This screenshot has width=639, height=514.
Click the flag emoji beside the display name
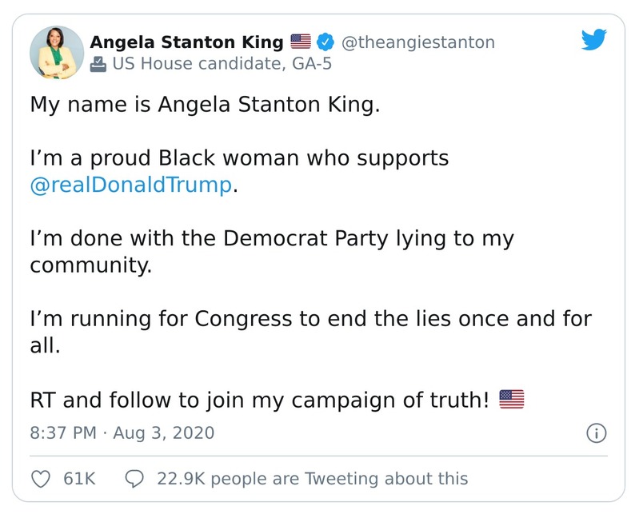click(300, 42)
